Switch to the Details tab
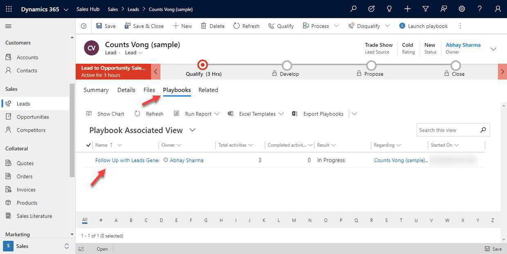This screenshot has height=254, width=507. coord(126,90)
